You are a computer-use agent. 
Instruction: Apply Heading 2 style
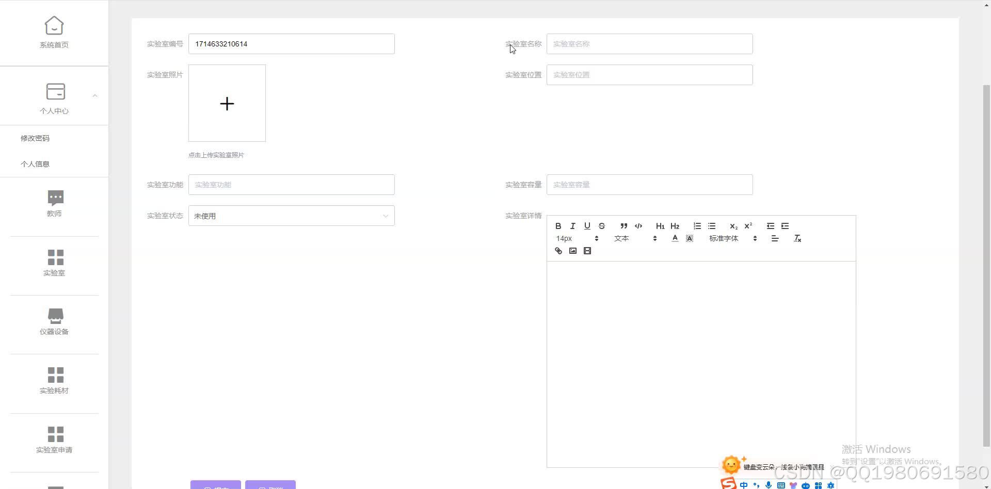(675, 226)
